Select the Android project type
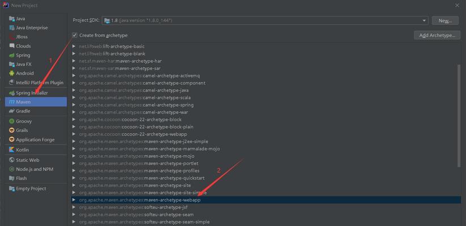 click(x=36, y=73)
